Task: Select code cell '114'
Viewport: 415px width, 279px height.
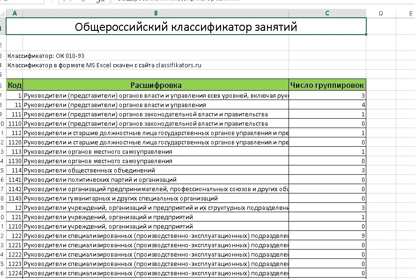Action: [x=15, y=170]
